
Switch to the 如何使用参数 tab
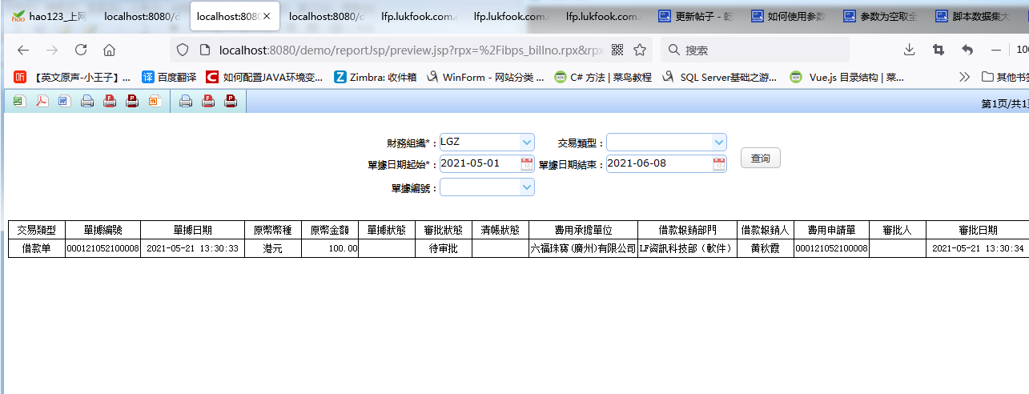pyautogui.click(x=787, y=16)
